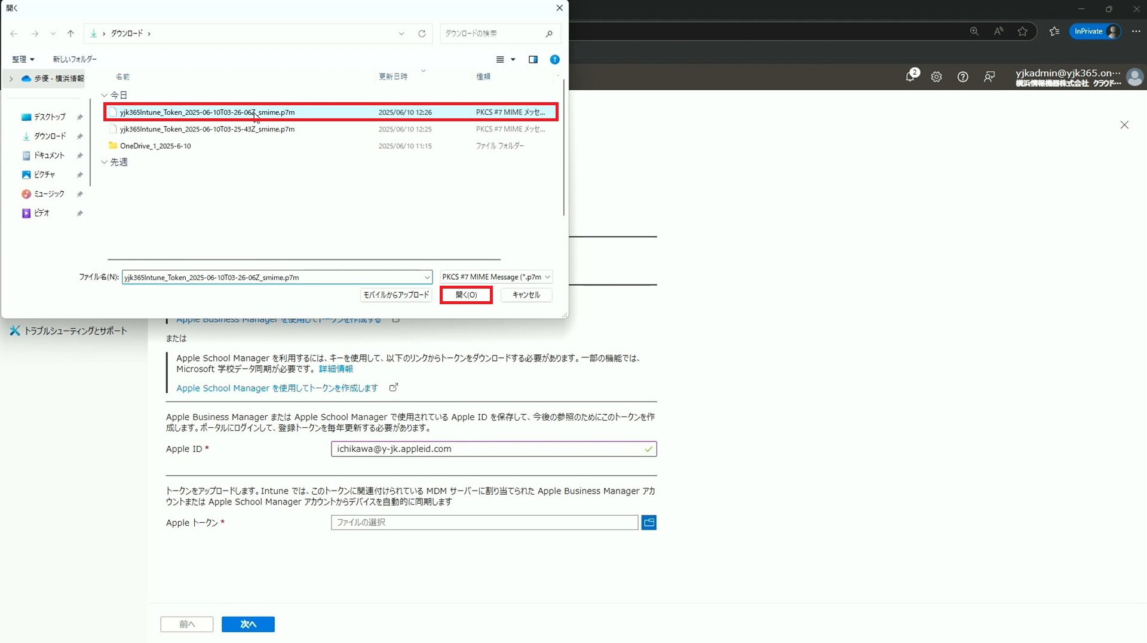Open yjkadmin account avatar

click(1134, 77)
